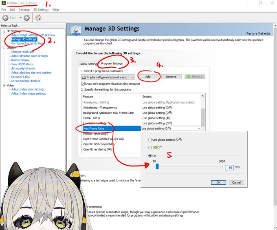Image resolution: width=277 pixels, height=230 pixels.
Task: Click the Restore button
Action: pyautogui.click(x=195, y=77)
